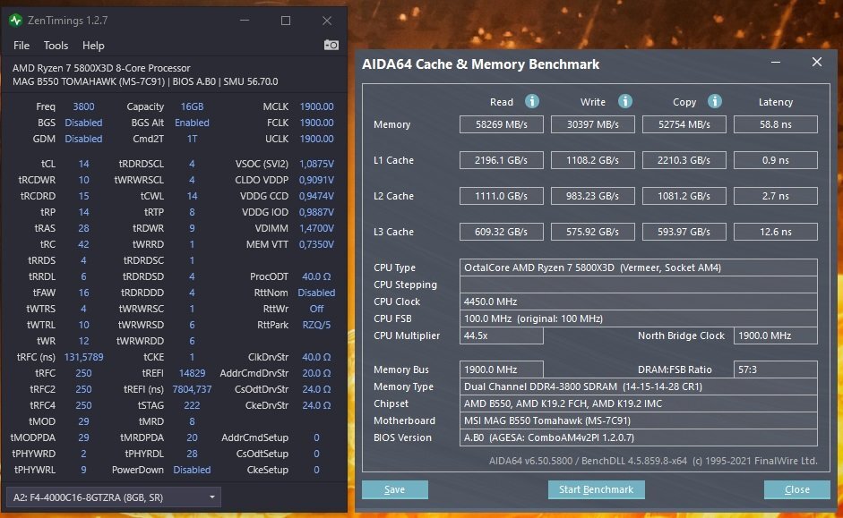Click the Freq value 3800 in ZenTimings

coord(83,106)
